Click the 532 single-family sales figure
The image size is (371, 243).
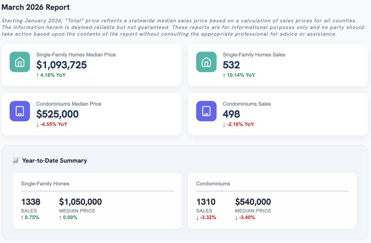231,65
